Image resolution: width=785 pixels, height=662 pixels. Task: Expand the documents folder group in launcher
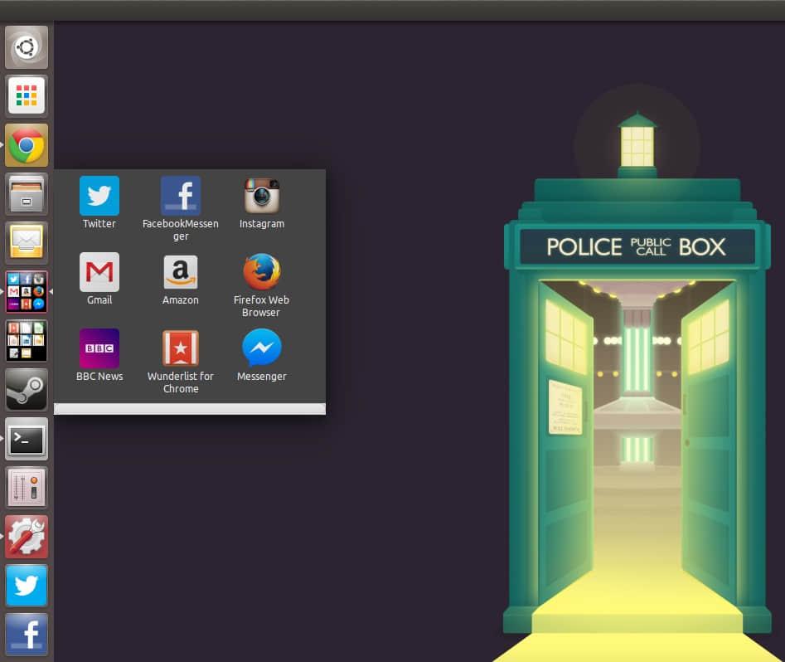tap(27, 341)
